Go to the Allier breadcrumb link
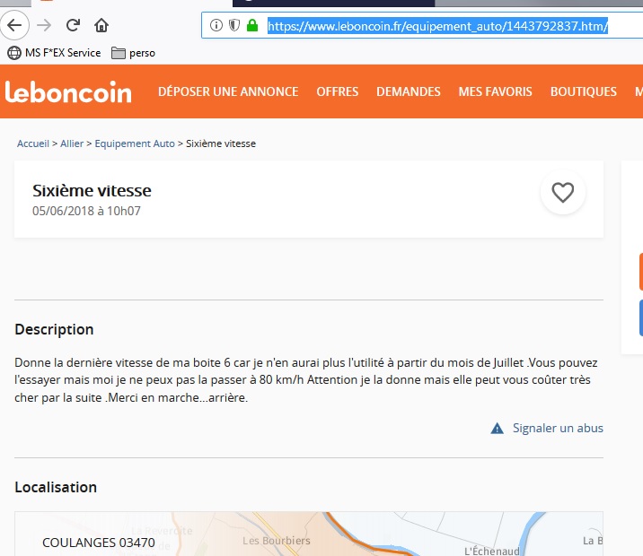This screenshot has height=556, width=643. (72, 143)
